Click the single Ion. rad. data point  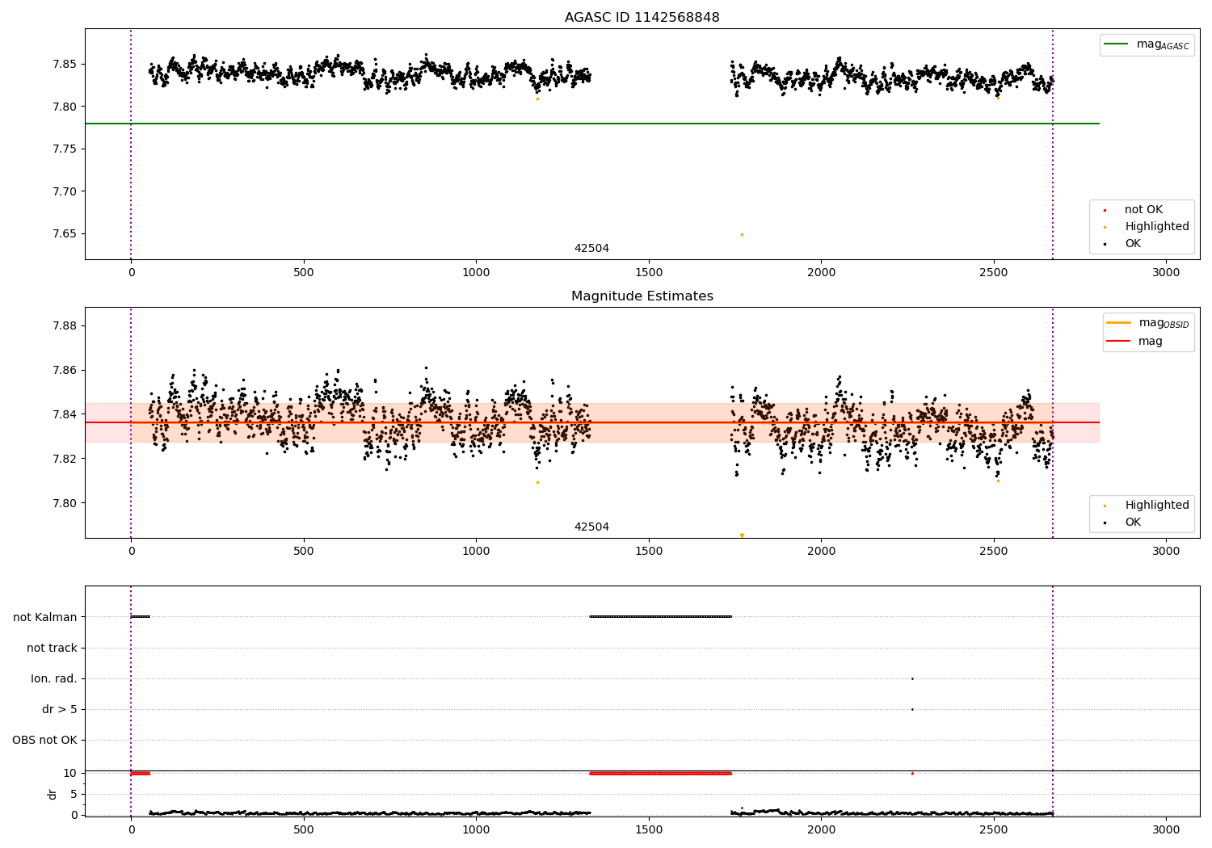pos(912,678)
